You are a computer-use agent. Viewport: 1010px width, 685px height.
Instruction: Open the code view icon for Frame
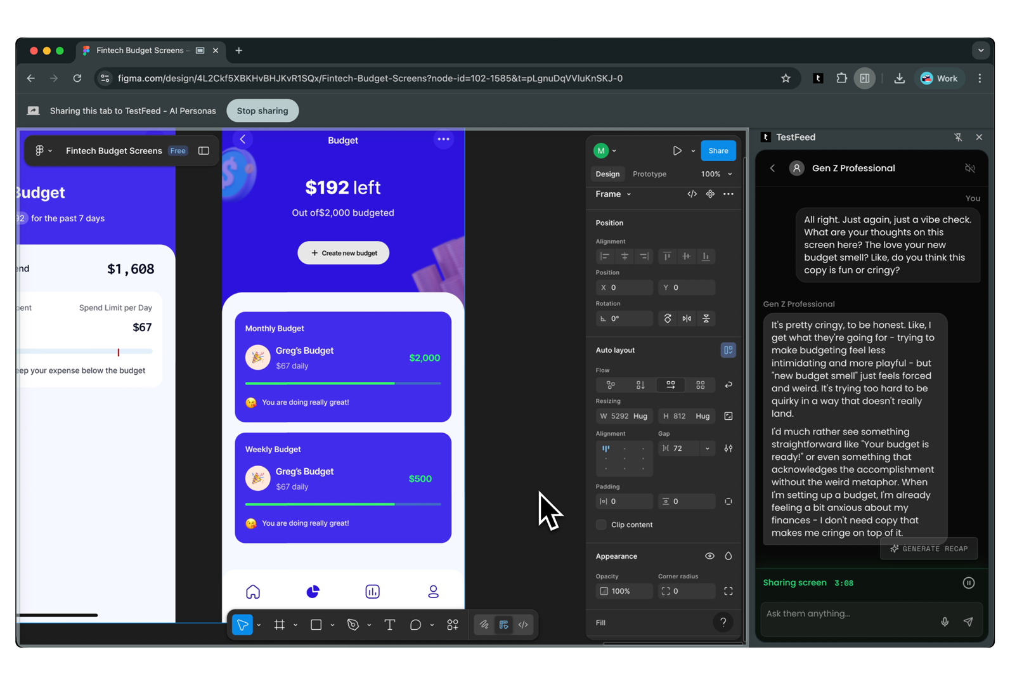coord(692,194)
